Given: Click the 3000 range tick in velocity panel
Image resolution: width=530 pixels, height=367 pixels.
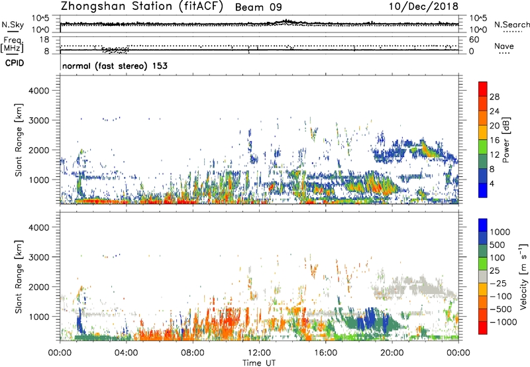Looking at the screenshot, I should 38,257.
